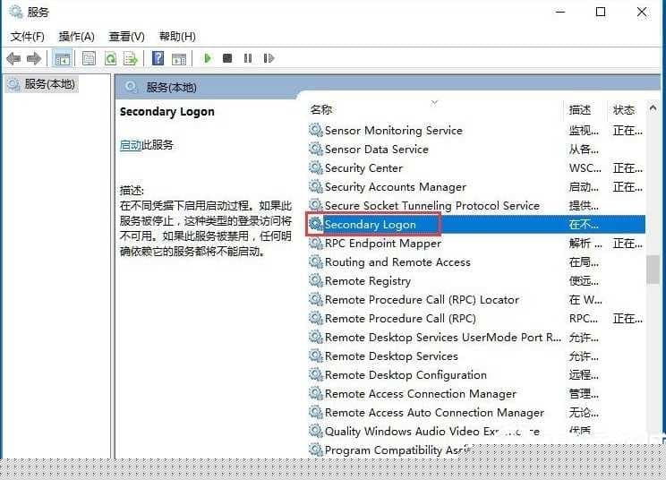Click the Export List toolbar icon
Screen dimensions: 666x480
pyautogui.click(x=131, y=58)
